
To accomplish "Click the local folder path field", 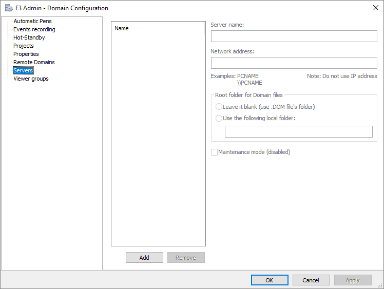I will tap(298, 132).
